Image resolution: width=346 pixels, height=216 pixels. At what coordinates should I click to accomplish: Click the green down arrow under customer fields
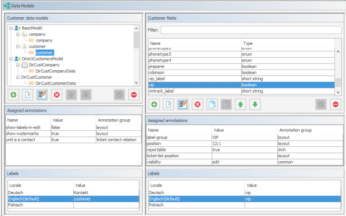(255, 104)
